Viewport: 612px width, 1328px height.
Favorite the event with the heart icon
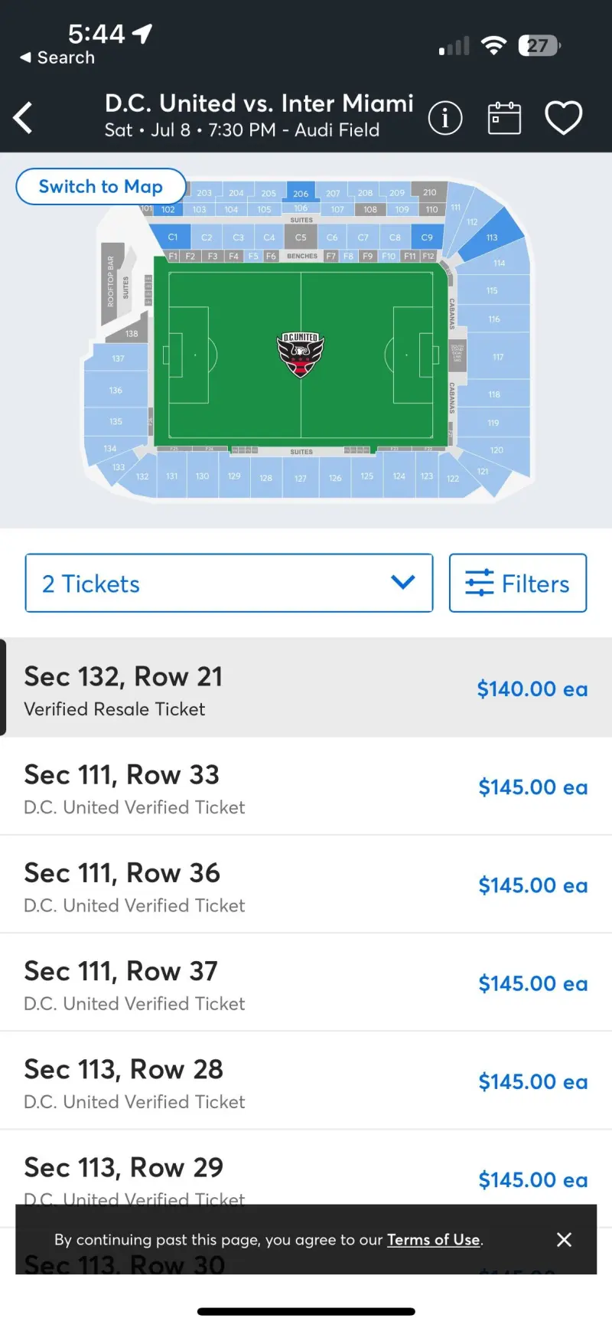[564, 118]
